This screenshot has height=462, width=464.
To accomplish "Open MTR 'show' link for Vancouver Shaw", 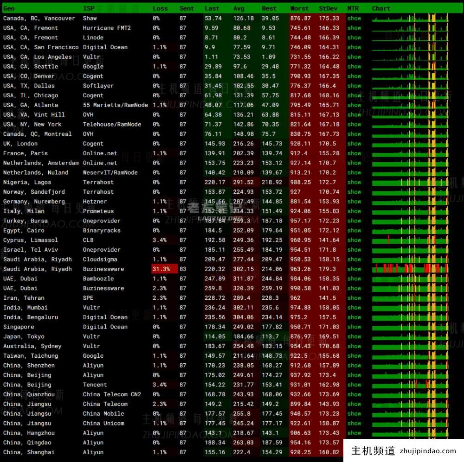I will [354, 18].
